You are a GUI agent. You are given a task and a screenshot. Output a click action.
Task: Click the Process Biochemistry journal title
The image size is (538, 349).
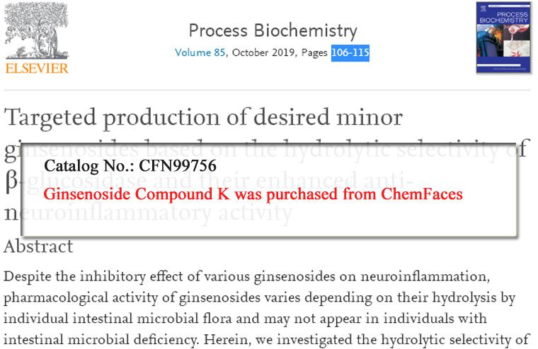(273, 30)
